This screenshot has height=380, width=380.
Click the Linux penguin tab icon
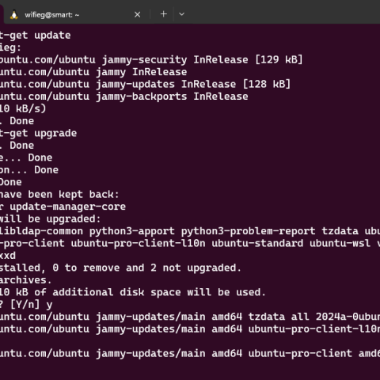click(14, 15)
